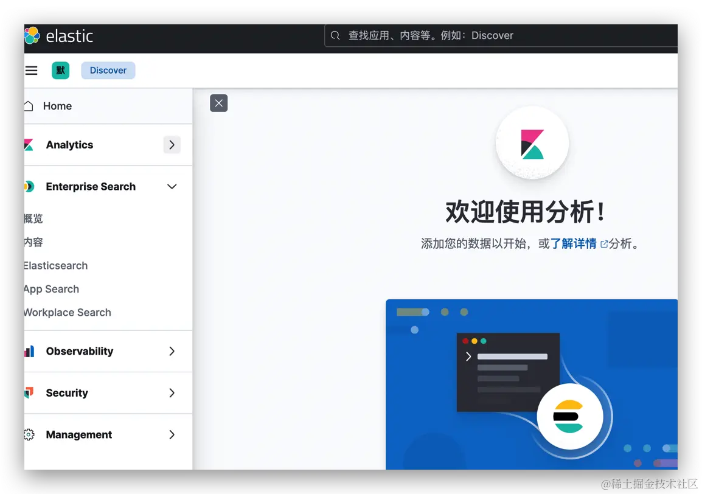Expand Analytics with its chevron button
The height and width of the screenshot is (494, 702).
[172, 145]
